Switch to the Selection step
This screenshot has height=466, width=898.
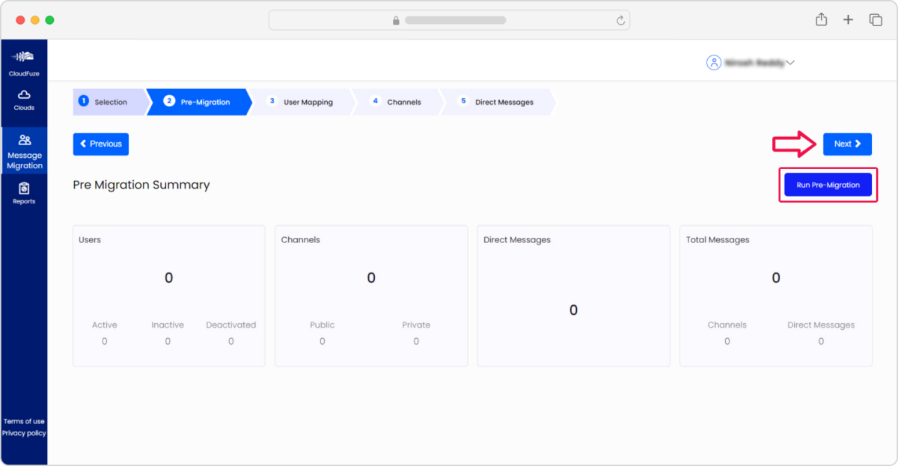coord(109,102)
